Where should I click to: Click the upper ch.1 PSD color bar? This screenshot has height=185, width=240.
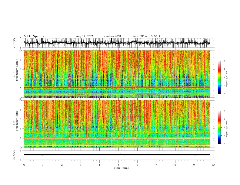pyautogui.click(x=219, y=77)
